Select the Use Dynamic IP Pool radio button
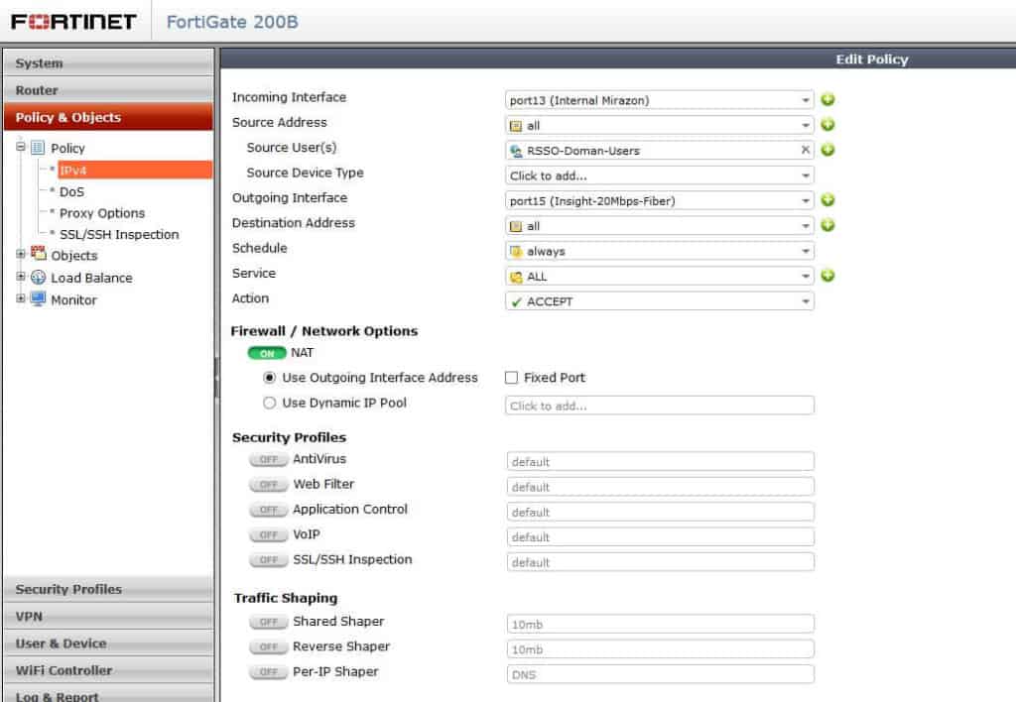Screen dimensions: 1016x702 click(x=269, y=402)
